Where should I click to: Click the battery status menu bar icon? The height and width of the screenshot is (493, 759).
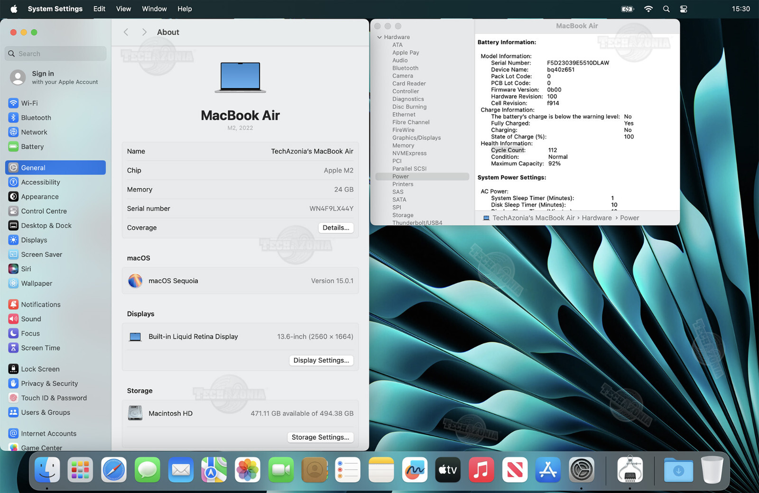[628, 9]
